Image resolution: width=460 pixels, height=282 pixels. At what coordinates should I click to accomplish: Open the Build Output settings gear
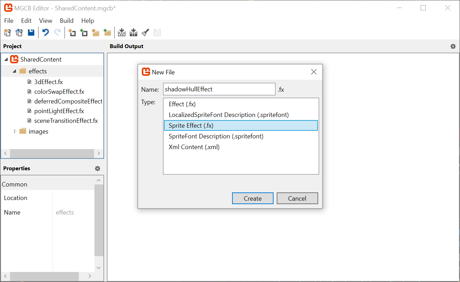(453, 46)
